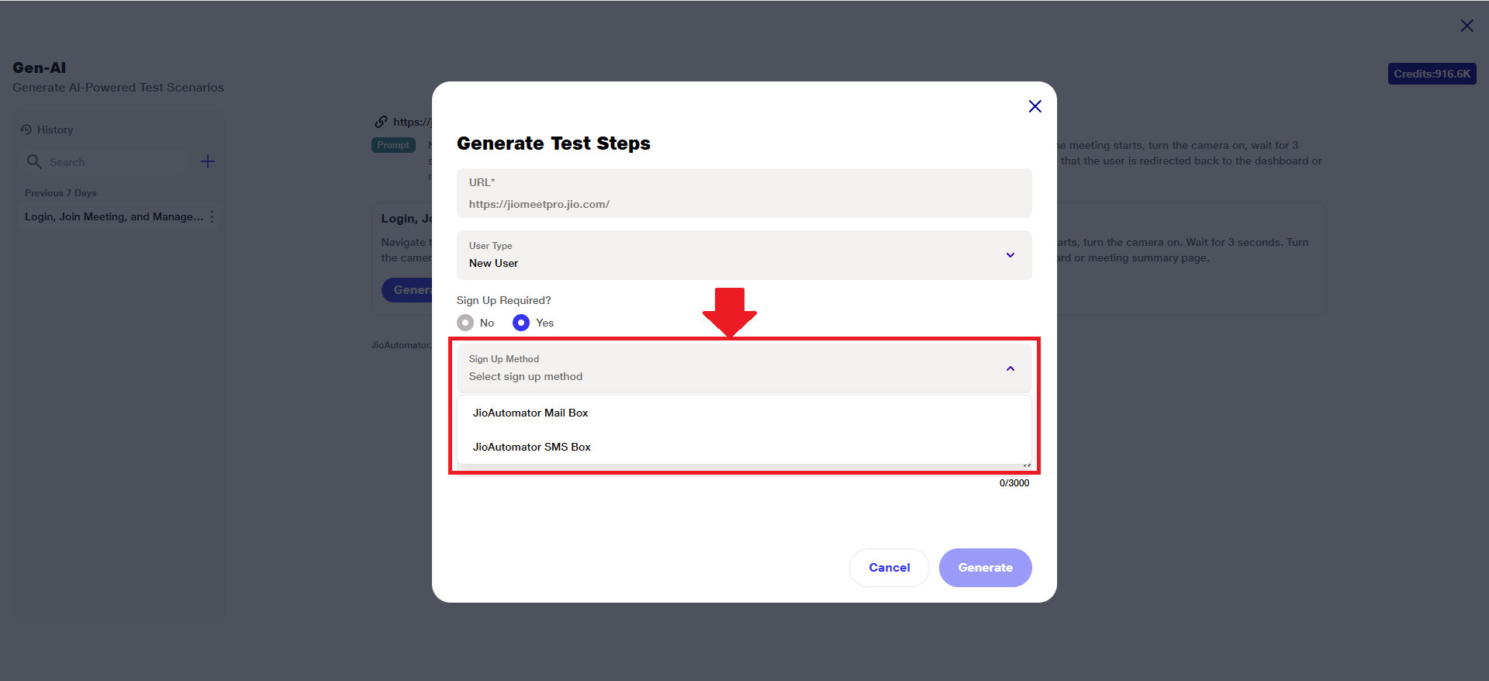The image size is (1489, 681).
Task: Open the Login, Join Meeting history entry
Action: click(x=113, y=217)
